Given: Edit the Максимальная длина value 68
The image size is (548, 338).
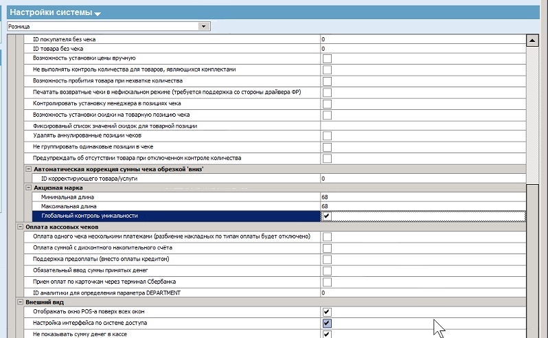Looking at the screenshot, I should coord(423,206).
